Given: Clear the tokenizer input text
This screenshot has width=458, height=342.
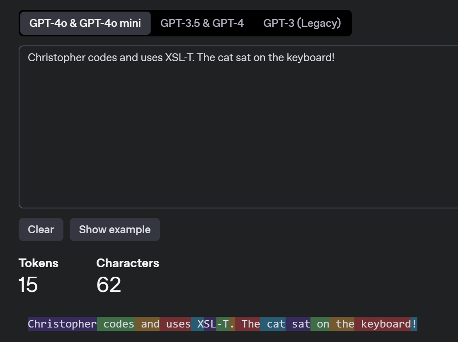Looking at the screenshot, I should 41,230.
